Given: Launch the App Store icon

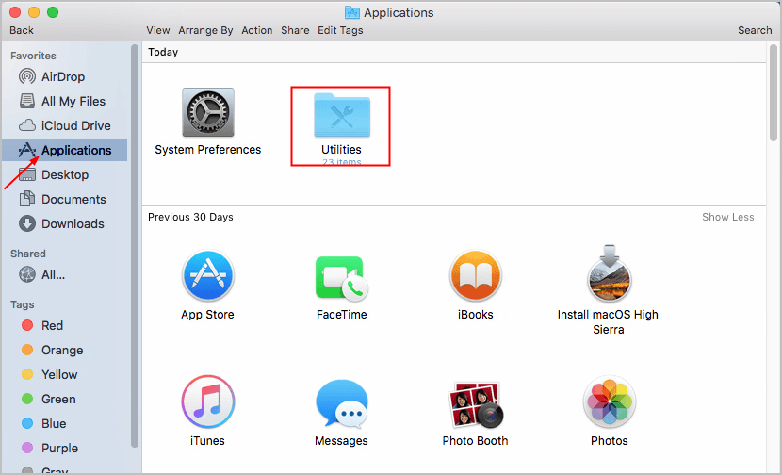Looking at the screenshot, I should (208, 275).
